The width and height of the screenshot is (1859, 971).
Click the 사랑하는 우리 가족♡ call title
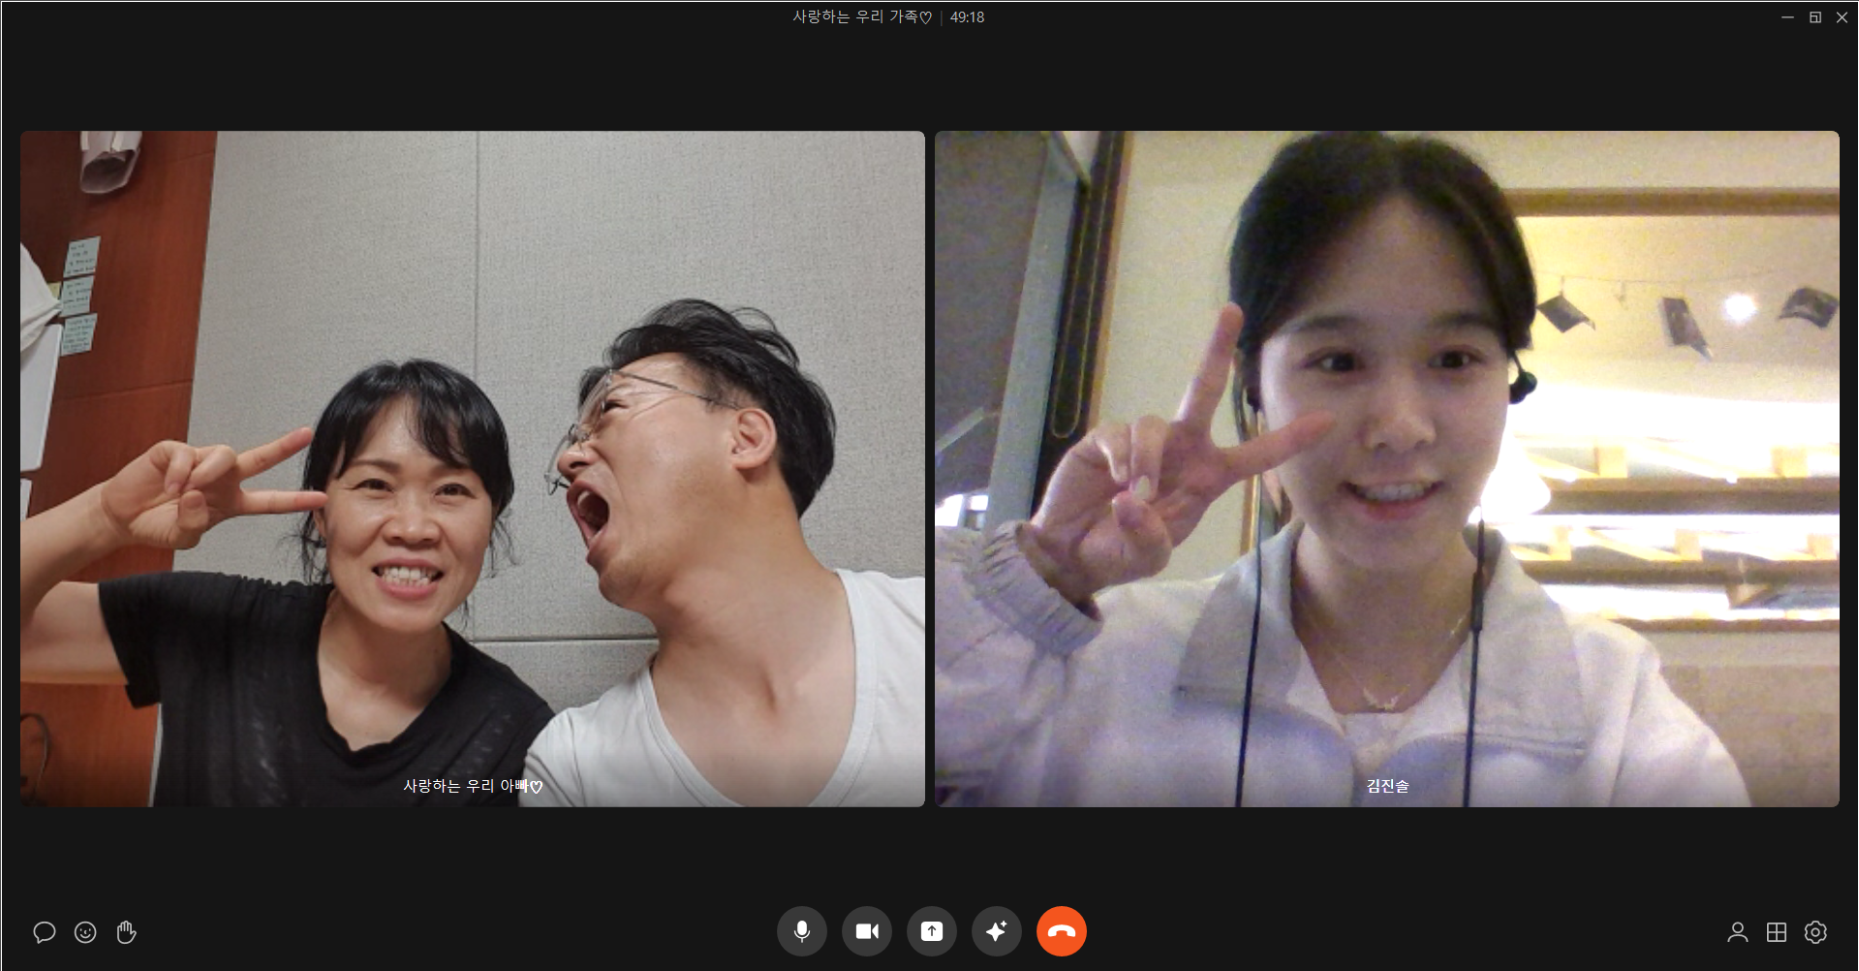click(861, 17)
